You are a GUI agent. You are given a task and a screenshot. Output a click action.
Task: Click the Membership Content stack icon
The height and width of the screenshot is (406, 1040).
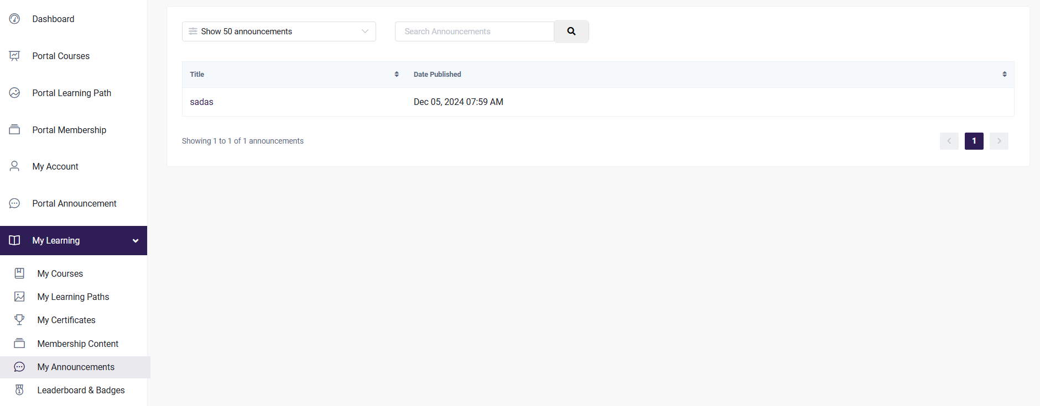pos(19,344)
